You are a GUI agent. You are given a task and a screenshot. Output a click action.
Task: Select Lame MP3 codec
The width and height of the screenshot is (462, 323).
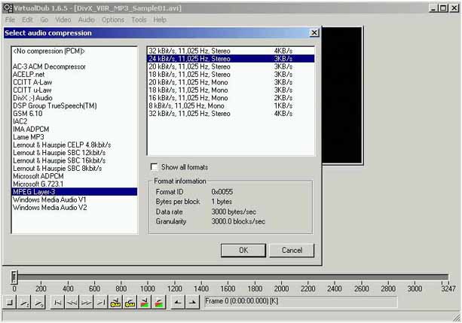click(75, 137)
